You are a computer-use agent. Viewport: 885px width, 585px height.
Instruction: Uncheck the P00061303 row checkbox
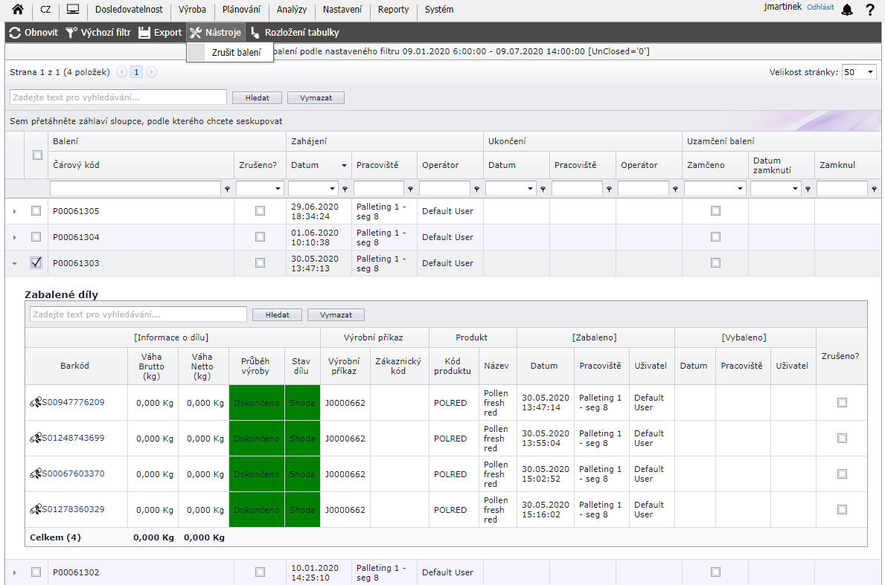point(36,262)
